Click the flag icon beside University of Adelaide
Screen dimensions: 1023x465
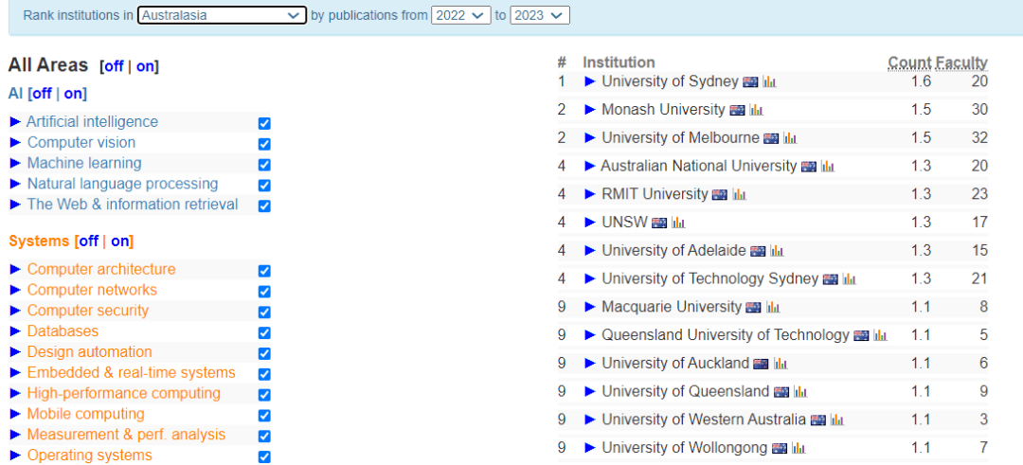pos(758,251)
